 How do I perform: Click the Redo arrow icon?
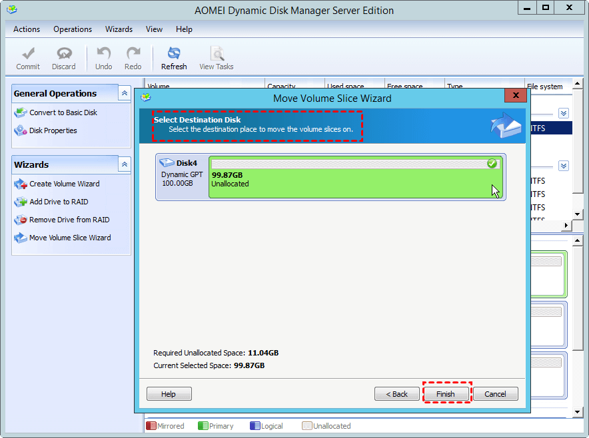[133, 54]
